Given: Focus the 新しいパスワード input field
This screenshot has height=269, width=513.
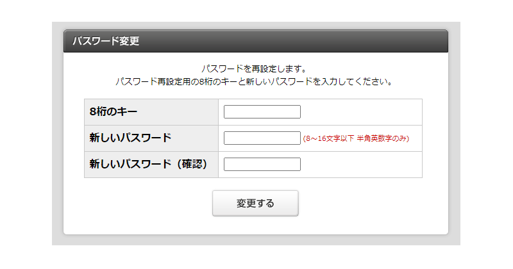Looking at the screenshot, I should [262, 138].
